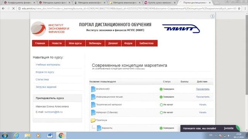Click the Институт экономики и финансов logo
Viewport: 248px width, 139px height.
[x=50, y=29]
